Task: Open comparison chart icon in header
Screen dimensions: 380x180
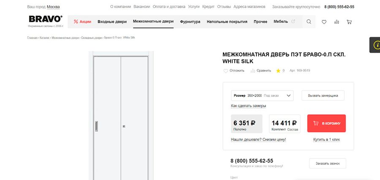Action: coord(337,22)
